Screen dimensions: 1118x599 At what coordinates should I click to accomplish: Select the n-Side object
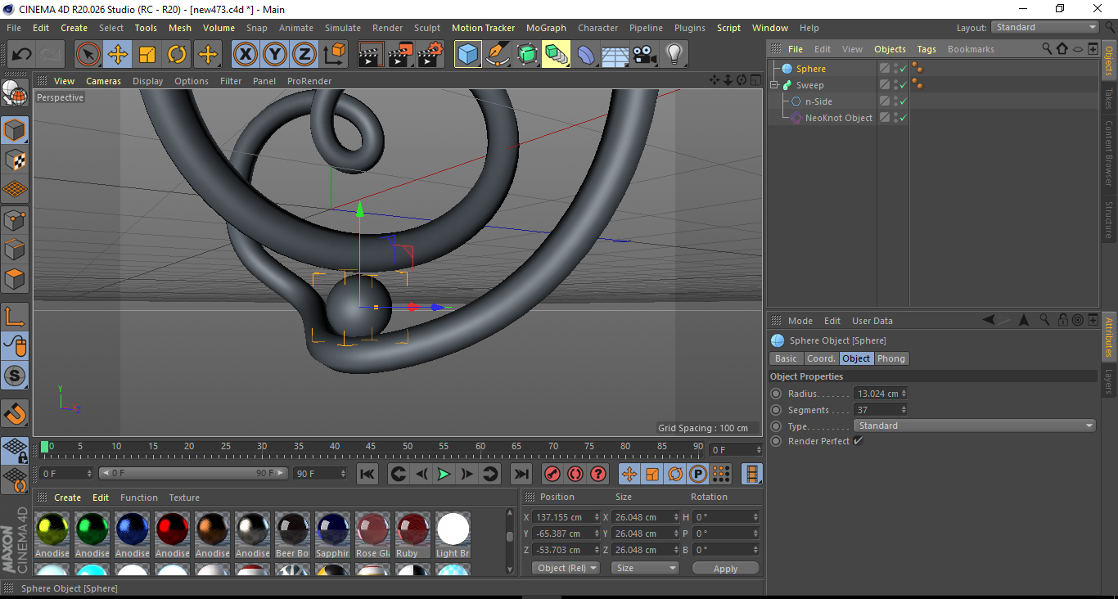[818, 101]
